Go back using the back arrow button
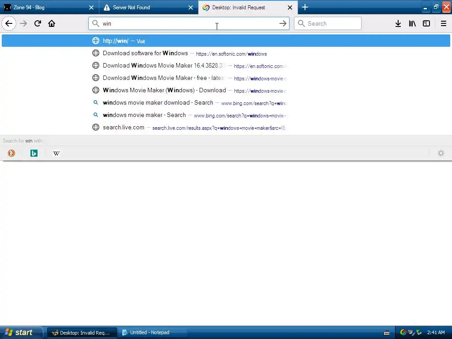Image resolution: width=452 pixels, height=339 pixels. click(9, 24)
